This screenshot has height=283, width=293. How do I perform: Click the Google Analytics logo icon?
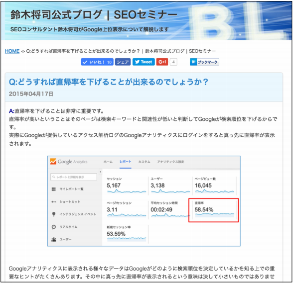[x=53, y=161]
